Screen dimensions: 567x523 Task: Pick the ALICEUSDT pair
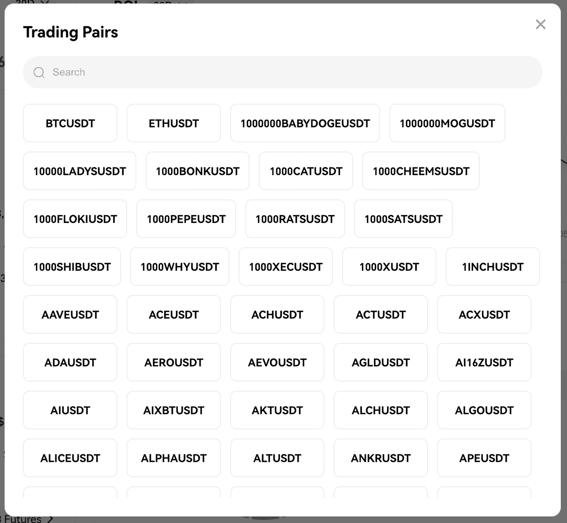tap(70, 458)
